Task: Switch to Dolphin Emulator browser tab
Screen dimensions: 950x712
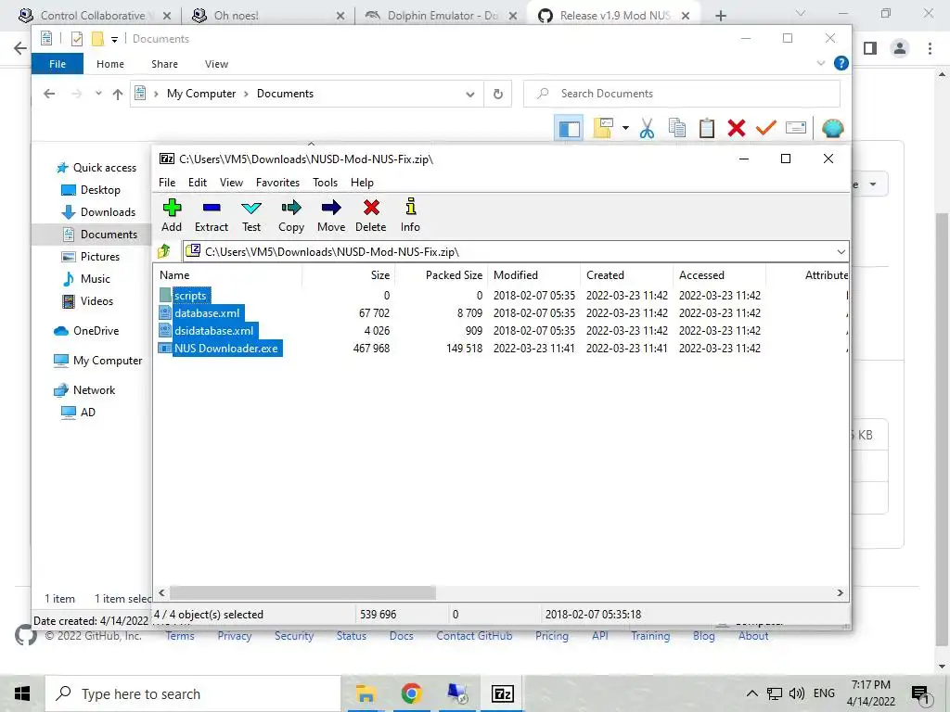Action: coord(443,16)
